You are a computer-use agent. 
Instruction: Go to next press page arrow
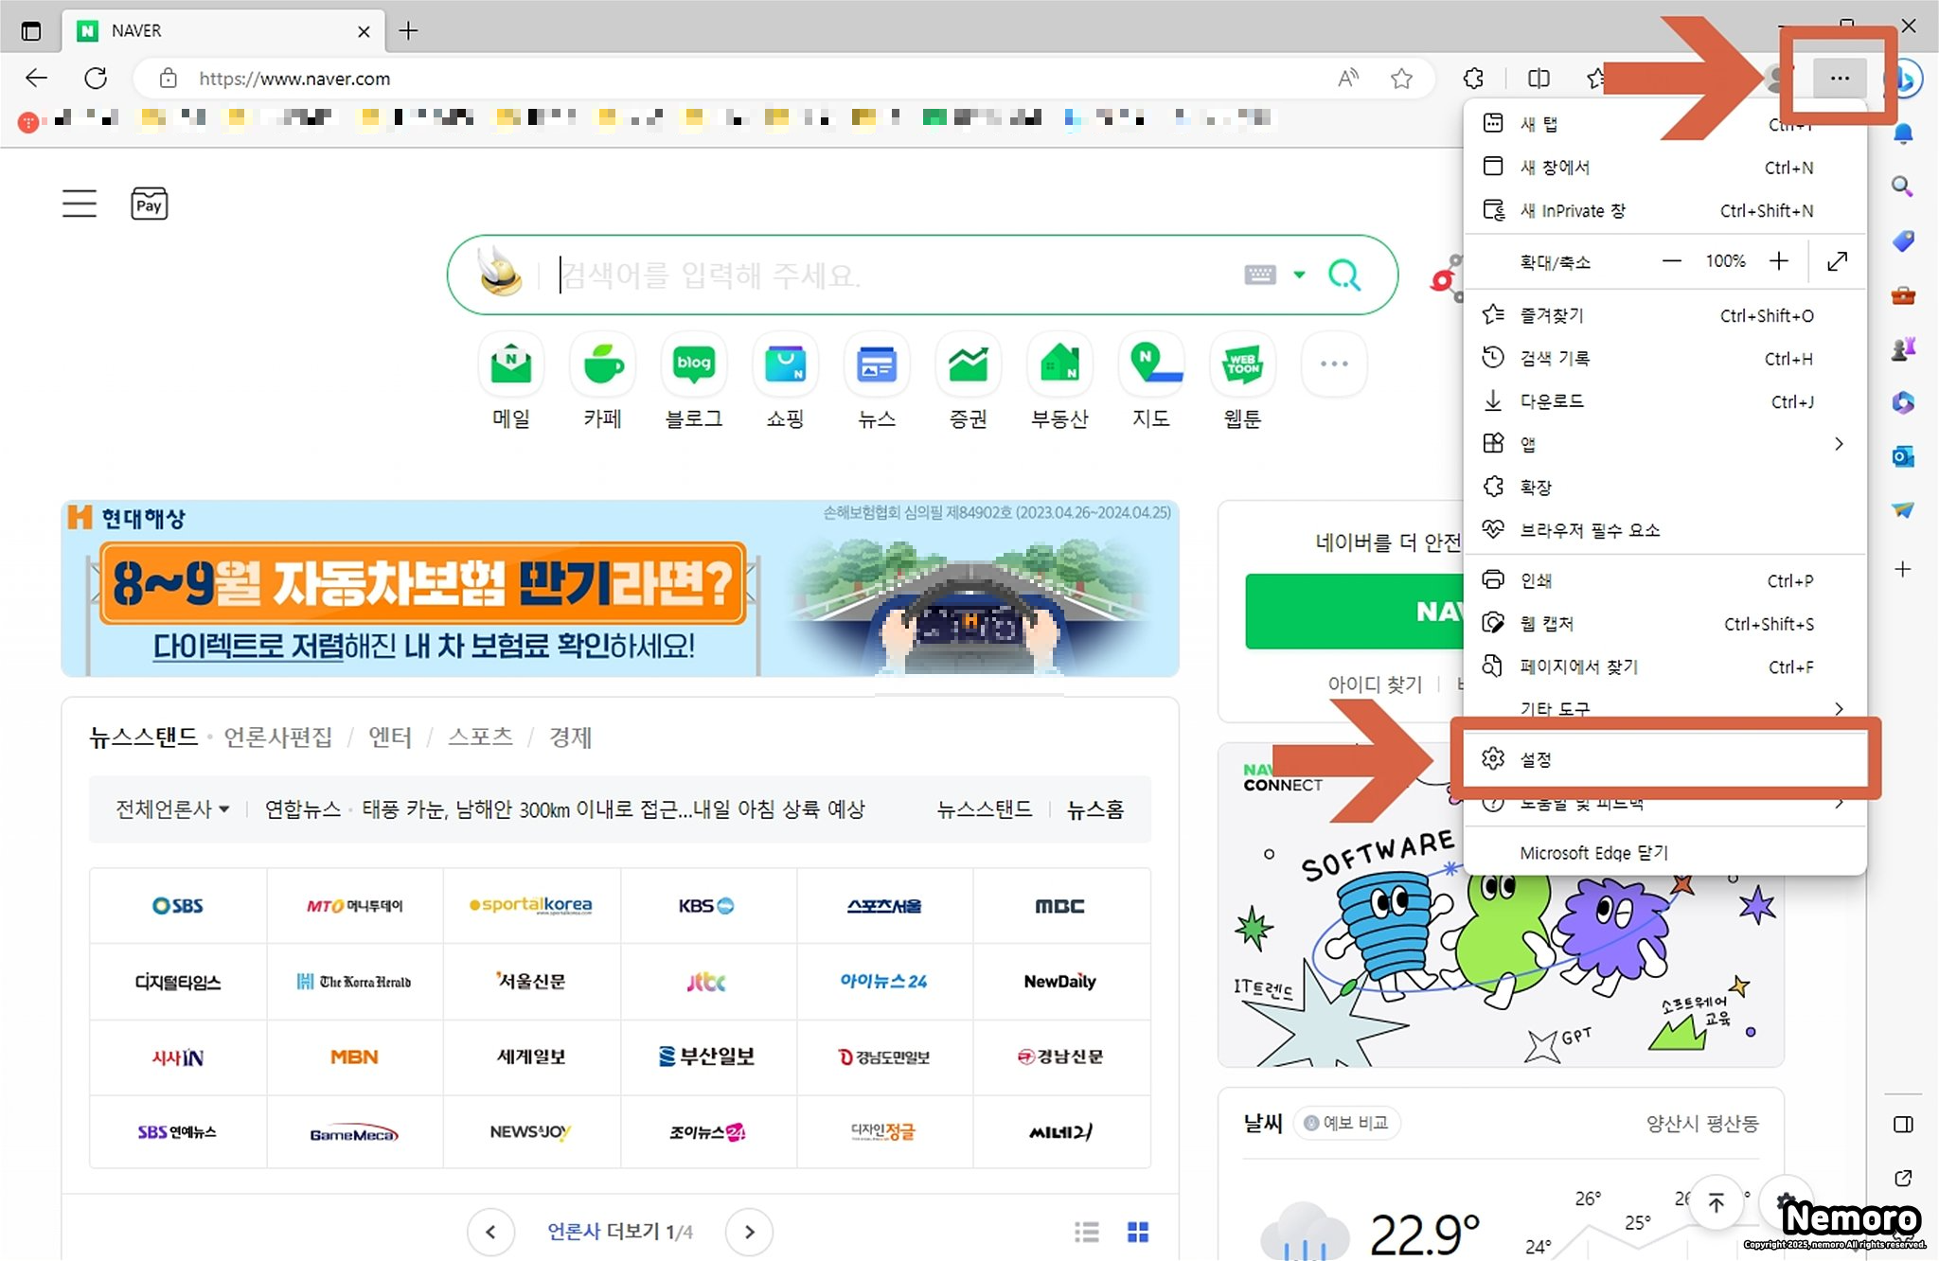(x=749, y=1232)
